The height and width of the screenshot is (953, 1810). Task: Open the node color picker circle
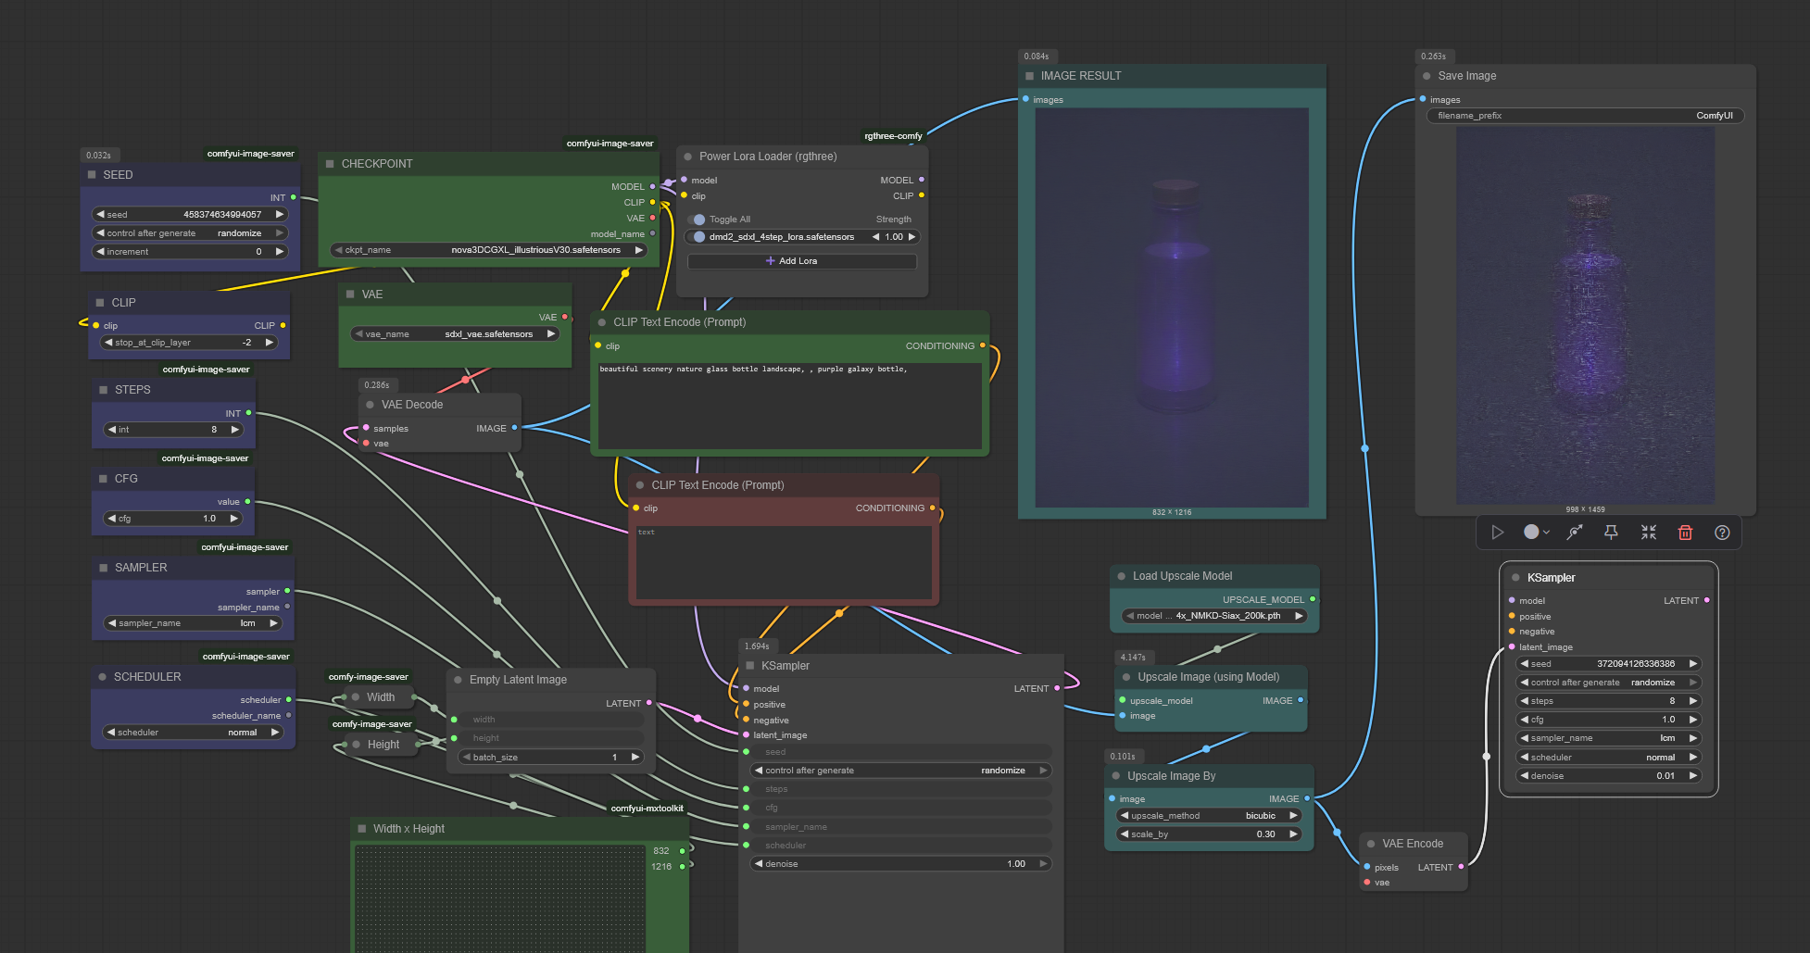1532,533
